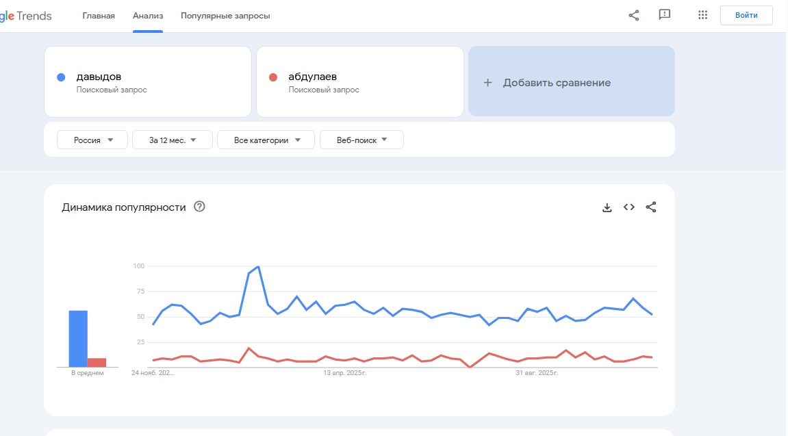Go to the Главная tab

click(x=99, y=16)
